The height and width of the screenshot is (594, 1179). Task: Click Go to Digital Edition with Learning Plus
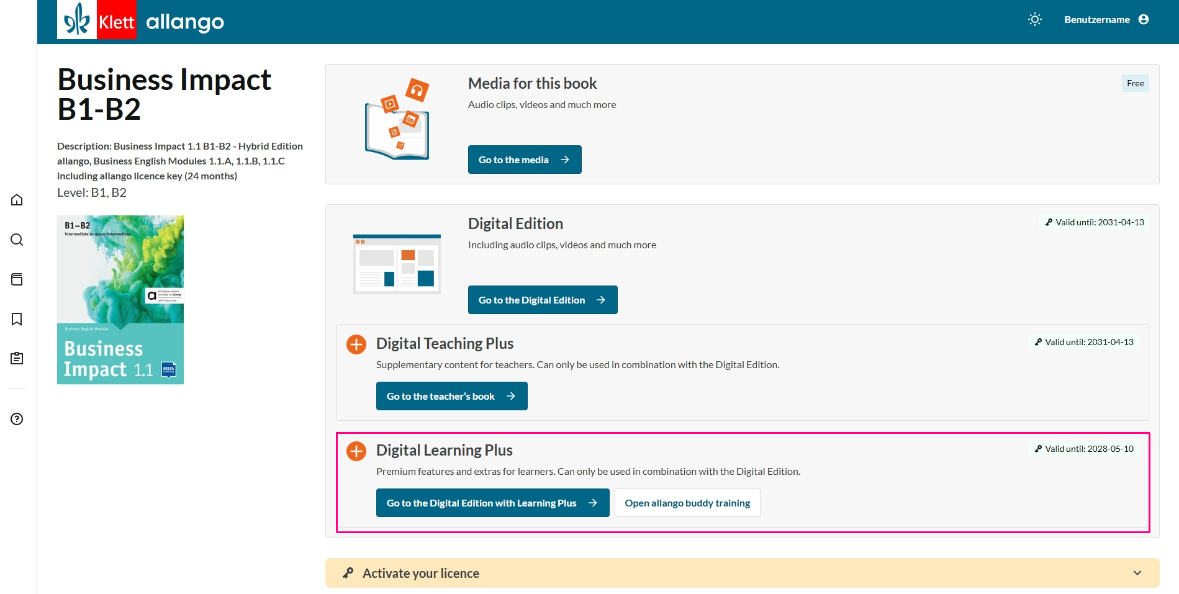coord(492,503)
